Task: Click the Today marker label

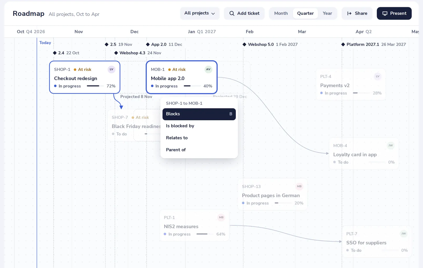Action: point(45,43)
